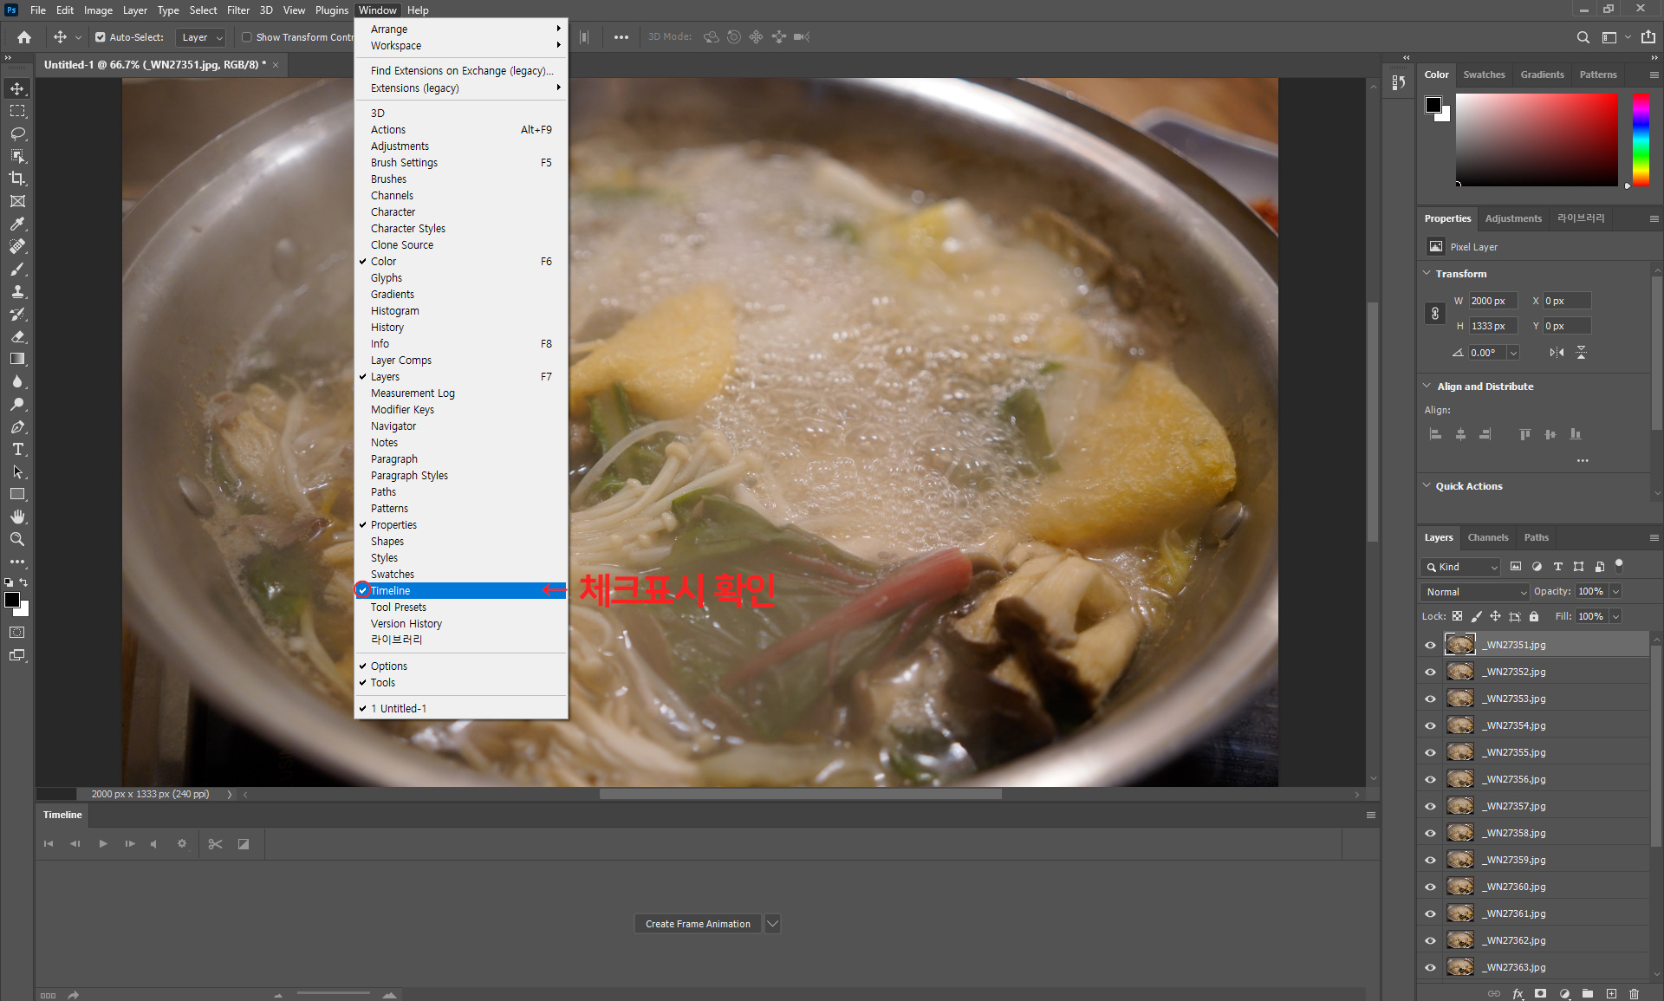Toggle the Auto-Select checkbox

(x=101, y=37)
